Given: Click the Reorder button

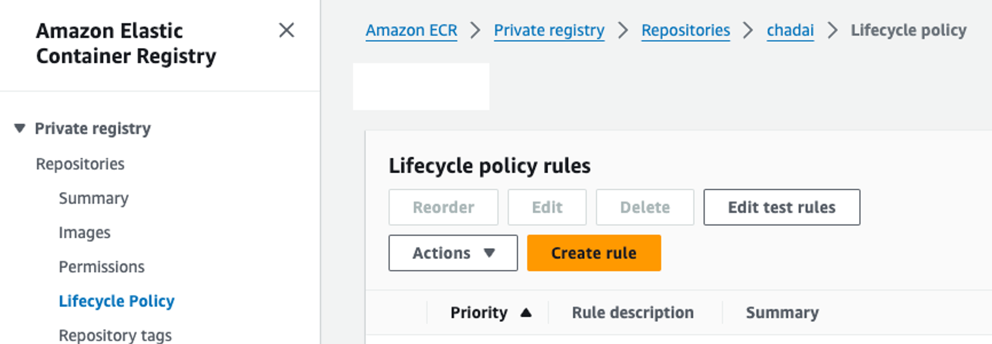Looking at the screenshot, I should [x=443, y=207].
